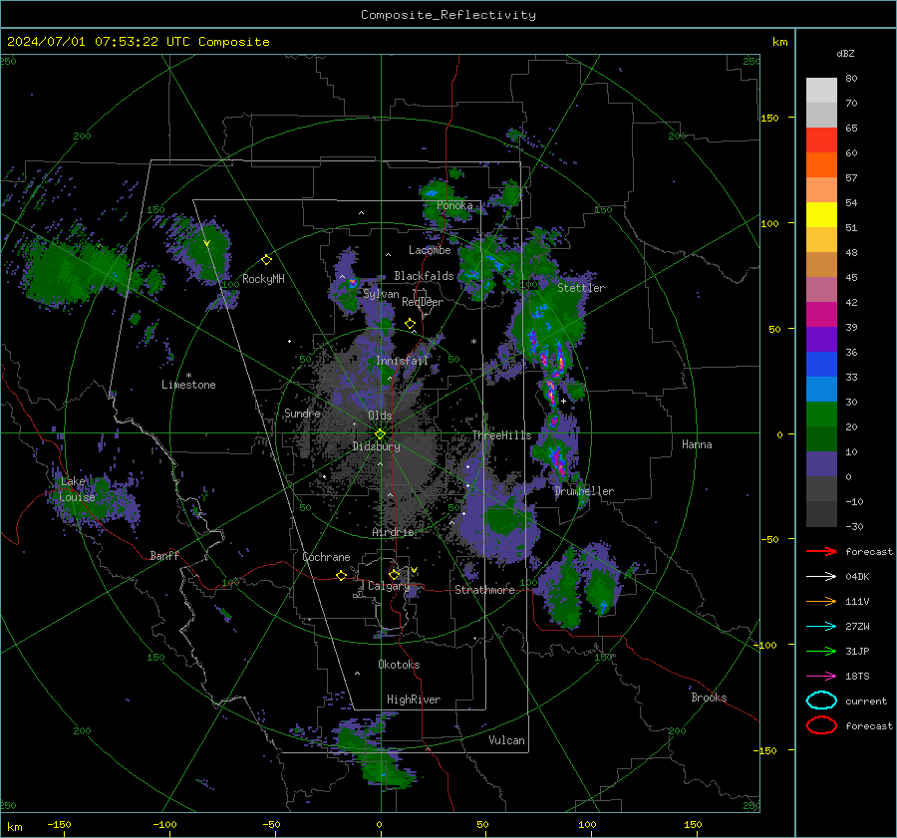
Task: Click the Banff city label
Action: pos(164,555)
